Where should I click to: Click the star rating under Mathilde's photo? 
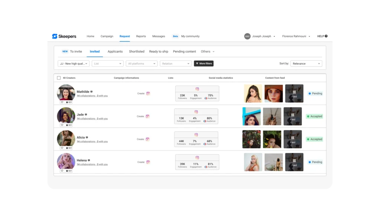coord(69,102)
